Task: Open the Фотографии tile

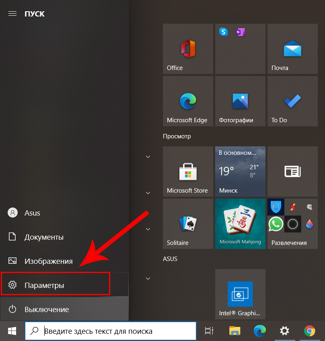Action: tap(240, 101)
